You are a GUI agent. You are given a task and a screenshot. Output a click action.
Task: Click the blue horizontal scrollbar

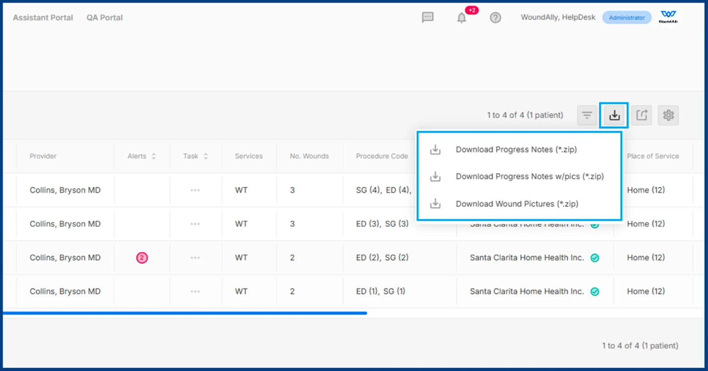coord(183,313)
